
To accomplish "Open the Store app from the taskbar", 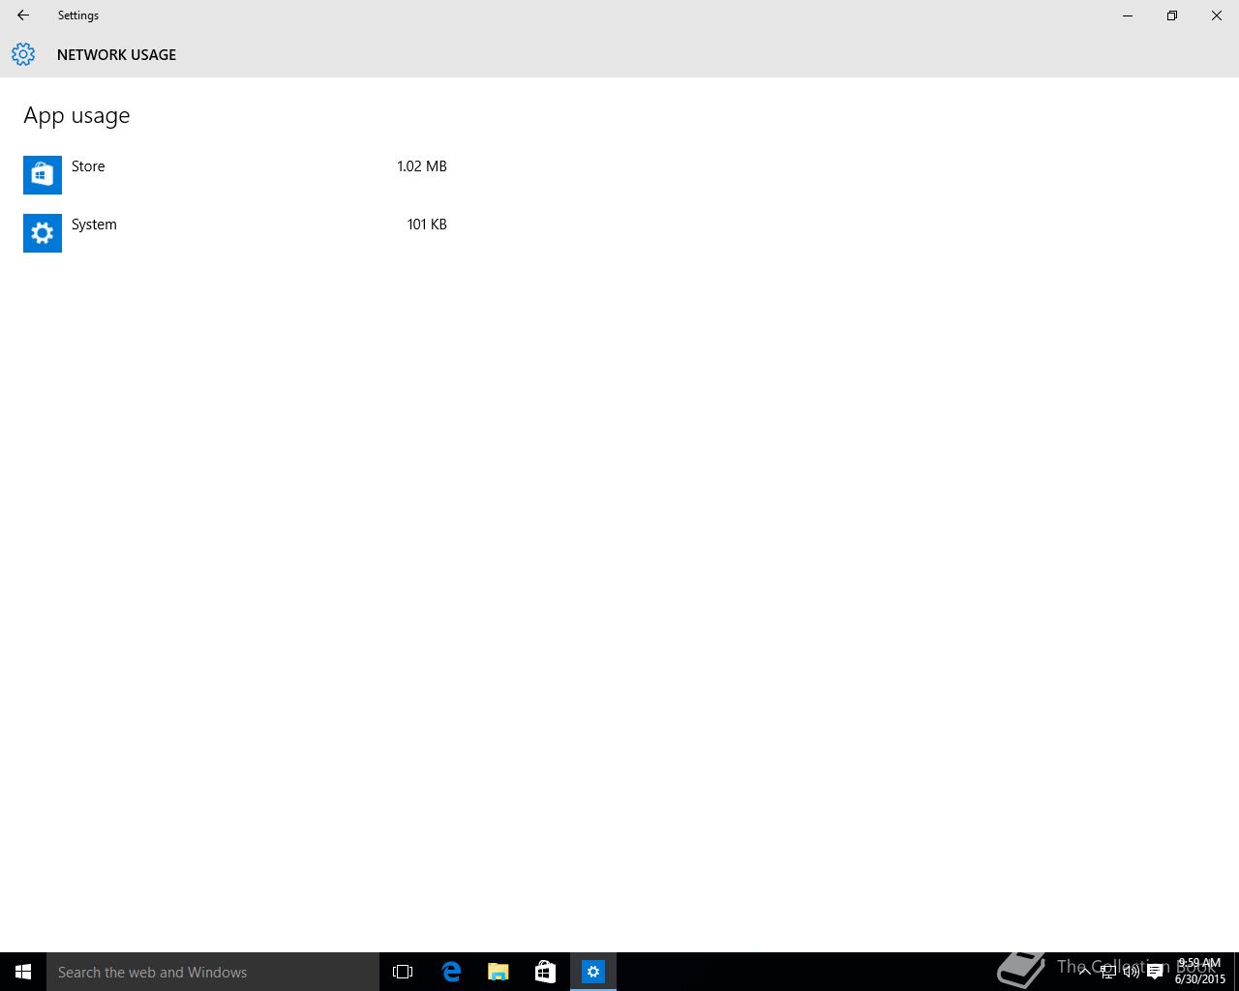I will 546,972.
